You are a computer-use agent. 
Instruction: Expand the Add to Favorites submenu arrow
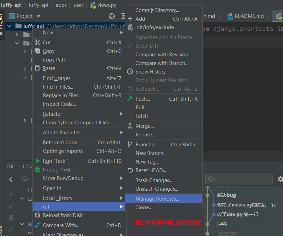[x=121, y=133]
